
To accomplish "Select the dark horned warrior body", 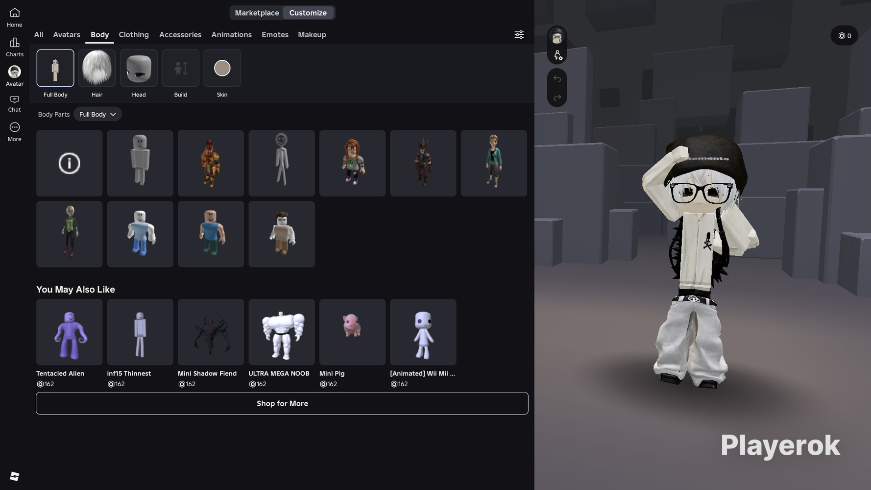I will pos(423,163).
